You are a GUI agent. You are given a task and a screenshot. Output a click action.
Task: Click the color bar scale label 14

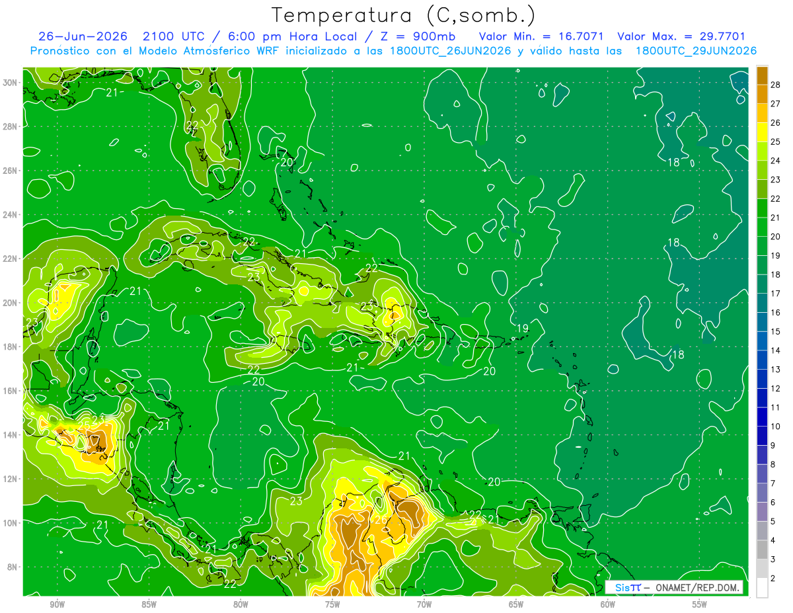[x=776, y=350]
